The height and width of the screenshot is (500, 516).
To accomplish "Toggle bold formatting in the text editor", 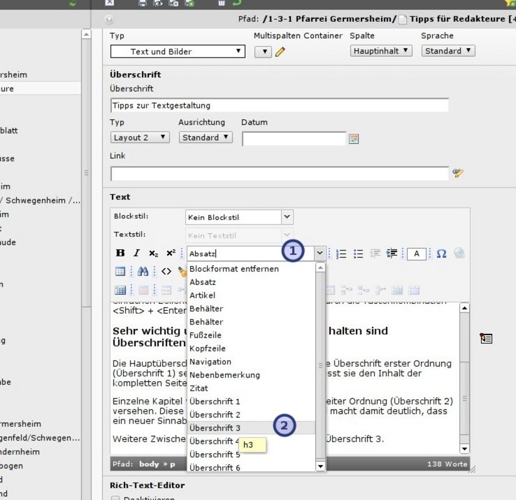I will (121, 253).
